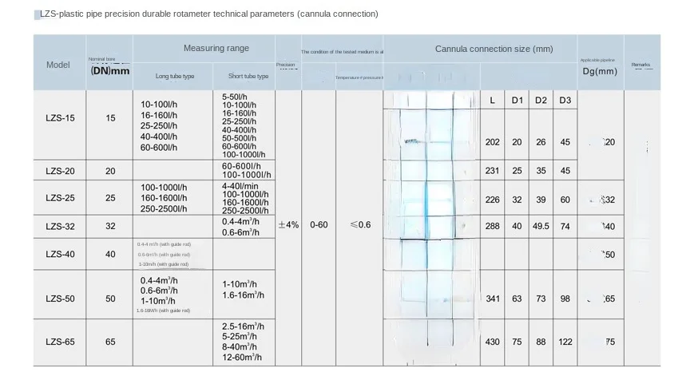Viewport: 694px width, 376px height.
Task: Click nominal bore '65' in LZS-65 row
Action: click(110, 342)
